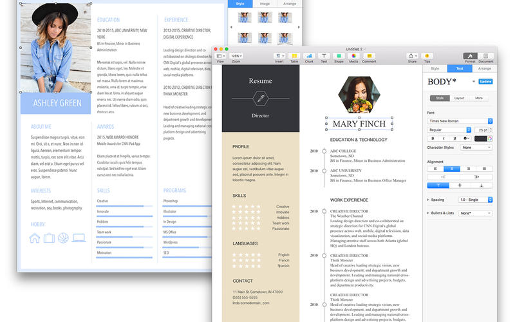
Task: Align text right
Action: 468,169
